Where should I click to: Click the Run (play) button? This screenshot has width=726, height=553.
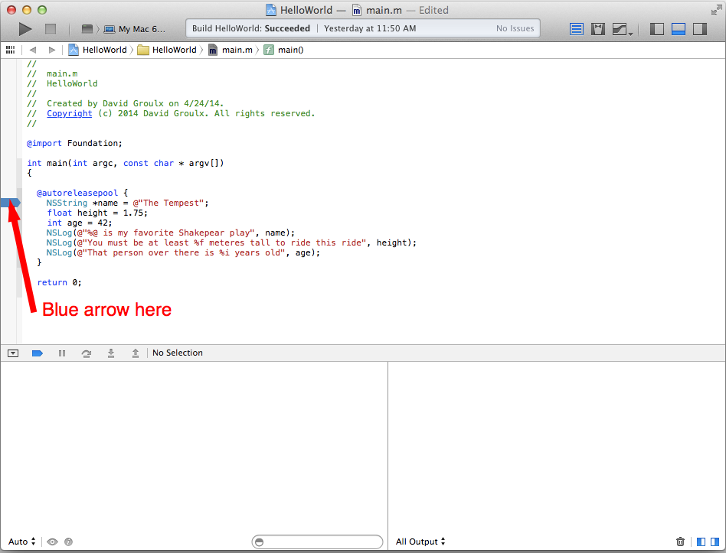(25, 29)
